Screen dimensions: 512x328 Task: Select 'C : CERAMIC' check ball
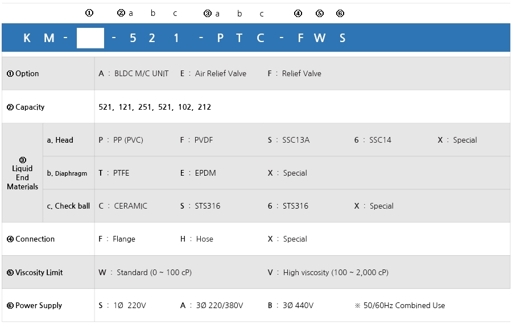pyautogui.click(x=123, y=206)
